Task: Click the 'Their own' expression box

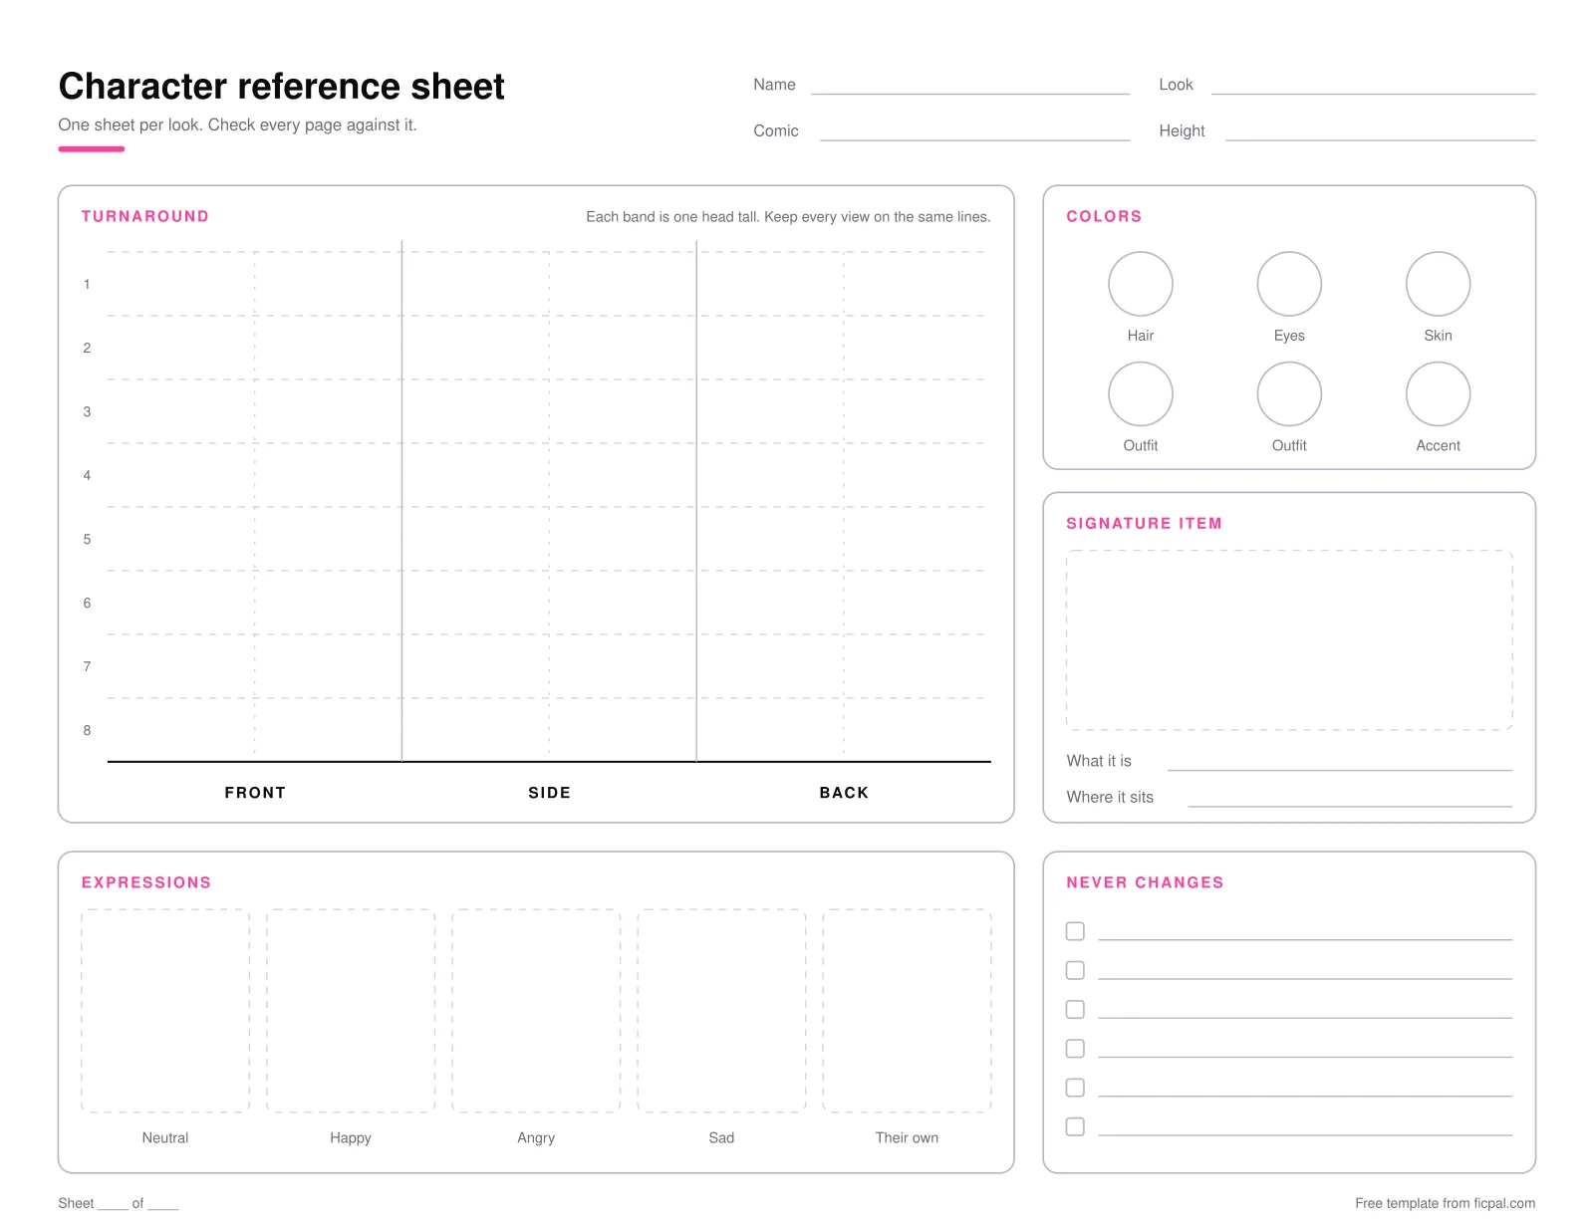Action: click(x=907, y=1010)
